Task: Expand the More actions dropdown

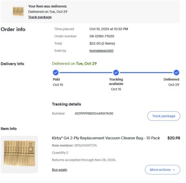Action: point(162,169)
